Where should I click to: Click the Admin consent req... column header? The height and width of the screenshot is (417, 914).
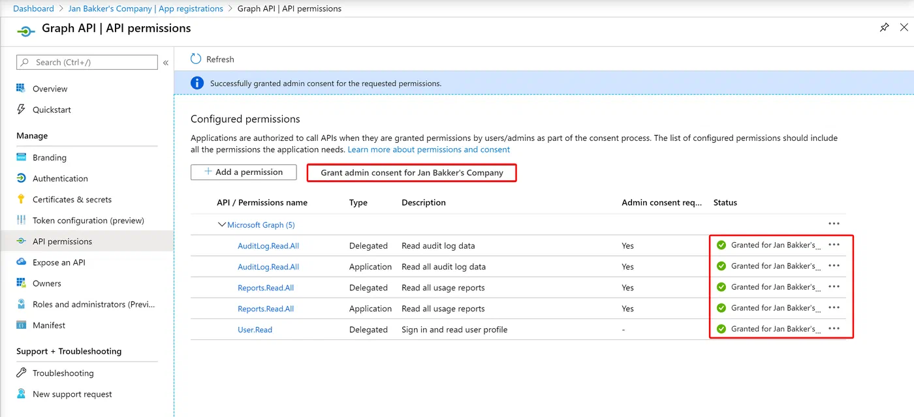tap(662, 202)
